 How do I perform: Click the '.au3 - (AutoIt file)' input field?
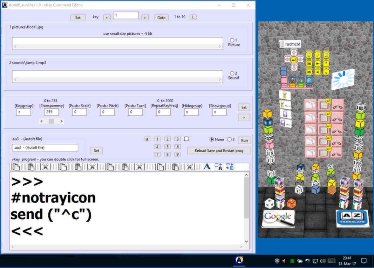(x=45, y=148)
